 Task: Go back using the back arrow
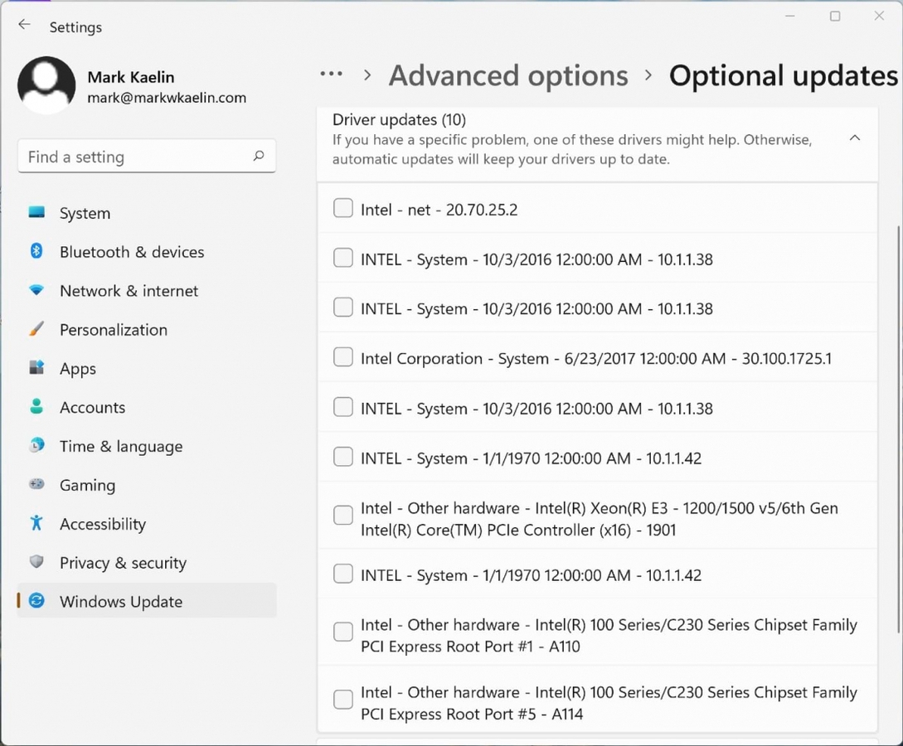[24, 25]
